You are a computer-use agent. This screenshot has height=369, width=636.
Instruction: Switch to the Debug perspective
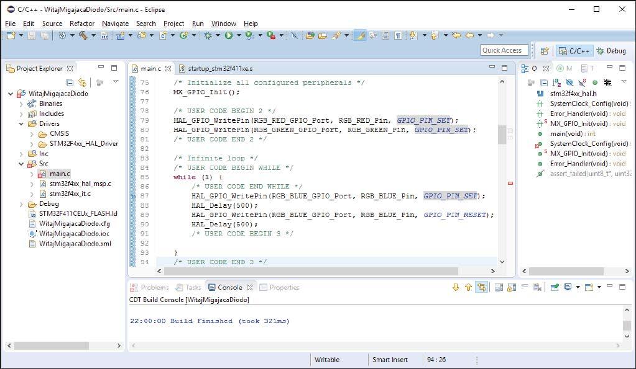click(611, 51)
